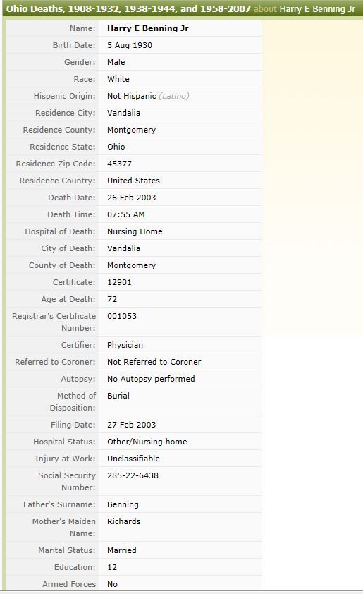363x594 pixels.
Task: Click Nursing Home hospital of death value
Action: [x=135, y=231]
